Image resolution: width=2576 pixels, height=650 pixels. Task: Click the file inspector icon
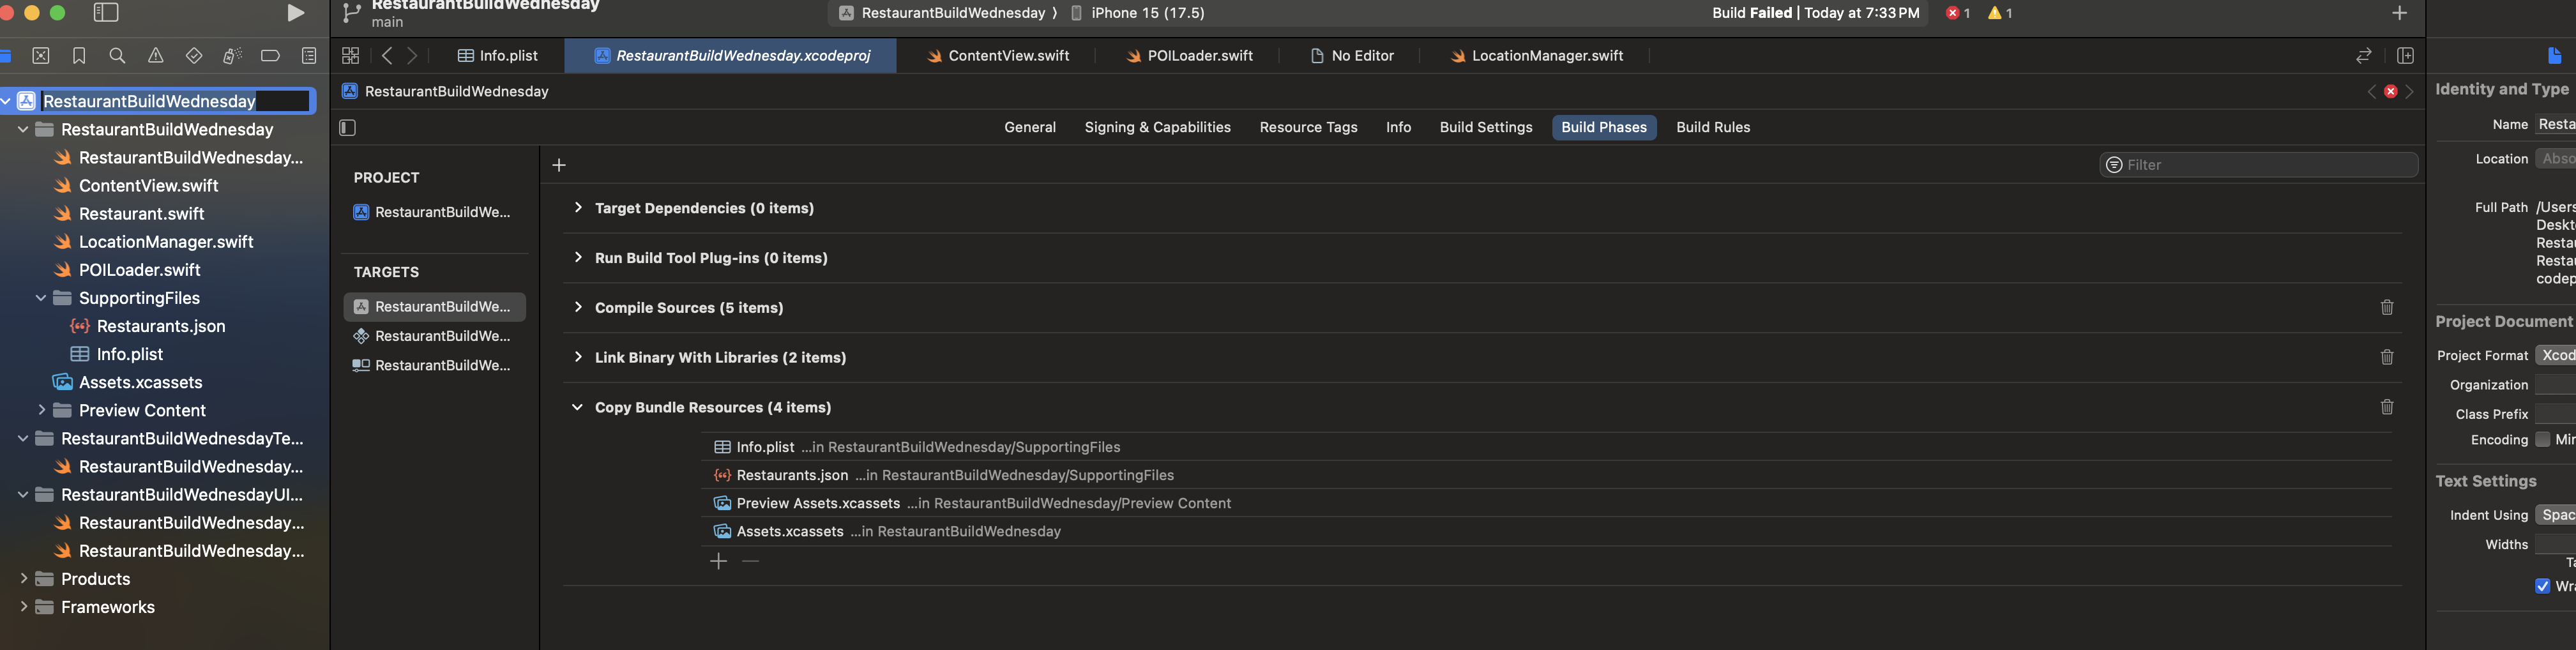click(x=2554, y=56)
